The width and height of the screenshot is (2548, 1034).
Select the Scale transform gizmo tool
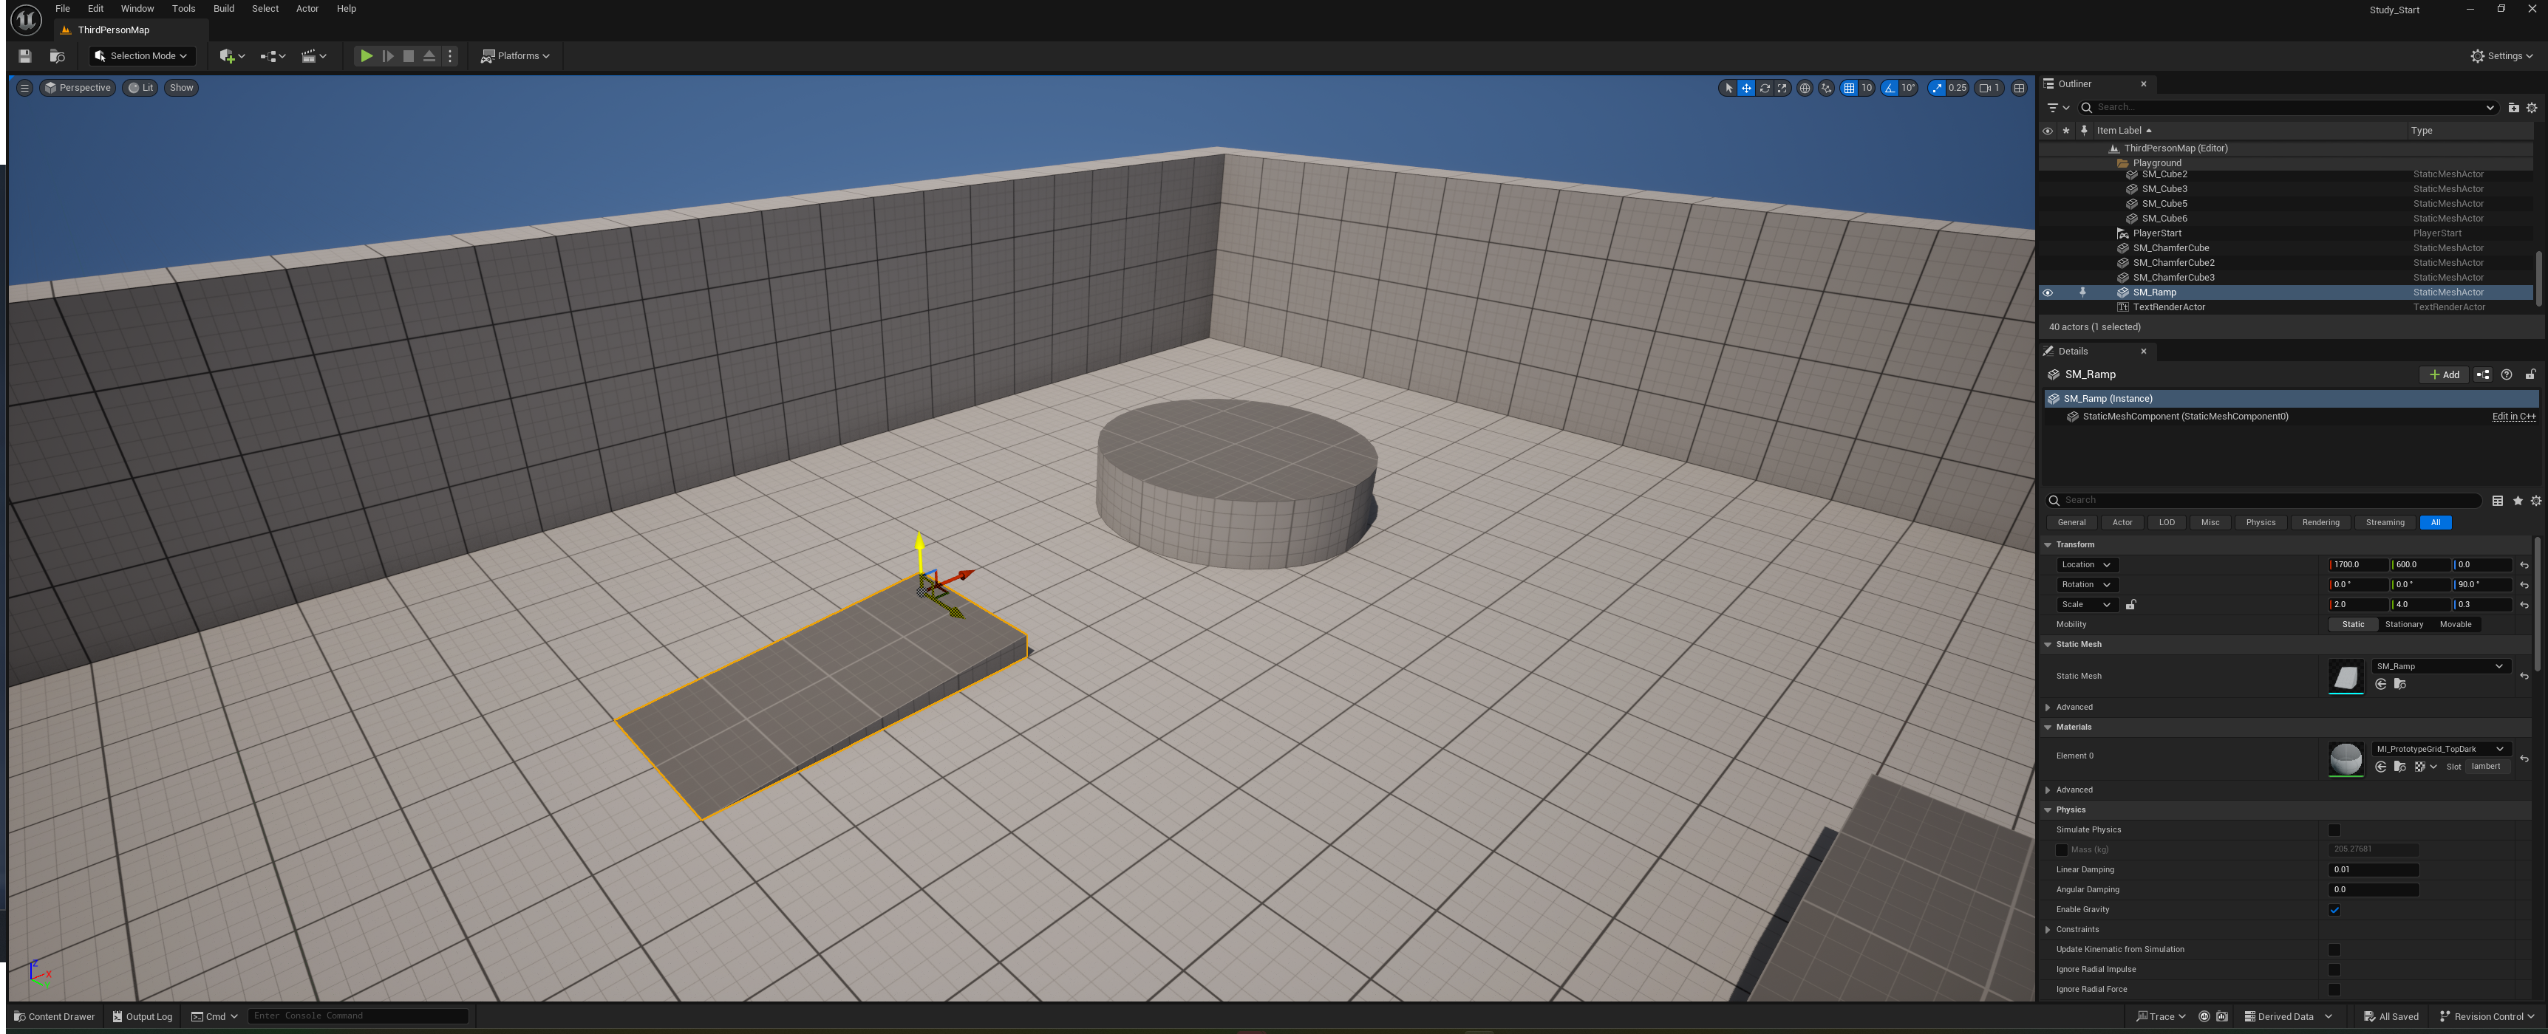click(1782, 88)
